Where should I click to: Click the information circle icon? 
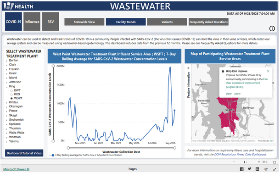(272, 28)
